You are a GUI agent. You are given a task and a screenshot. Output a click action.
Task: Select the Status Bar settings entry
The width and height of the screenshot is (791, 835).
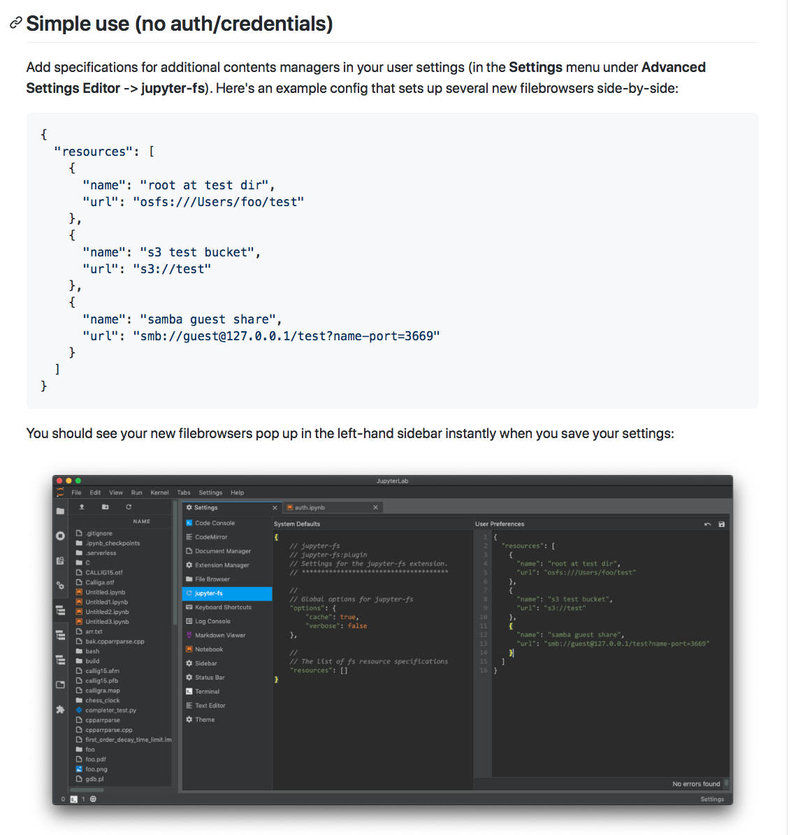pyautogui.click(x=227, y=677)
